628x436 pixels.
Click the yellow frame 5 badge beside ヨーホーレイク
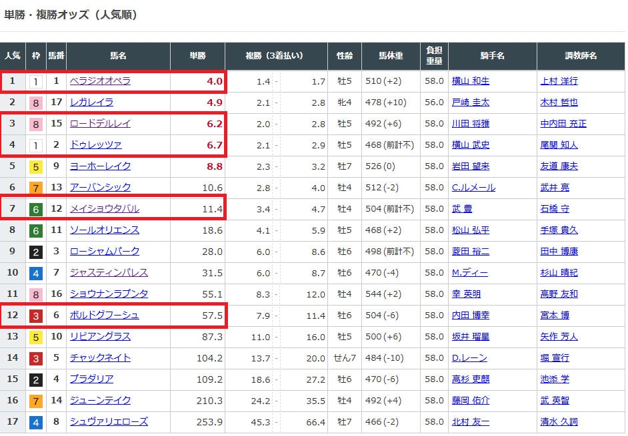[x=35, y=166]
